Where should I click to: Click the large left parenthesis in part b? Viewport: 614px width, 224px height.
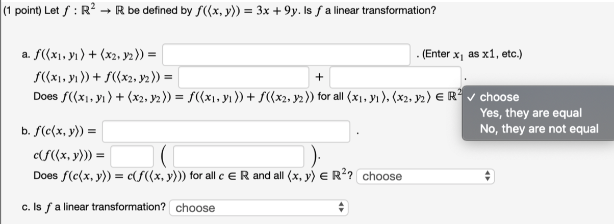click(x=164, y=155)
